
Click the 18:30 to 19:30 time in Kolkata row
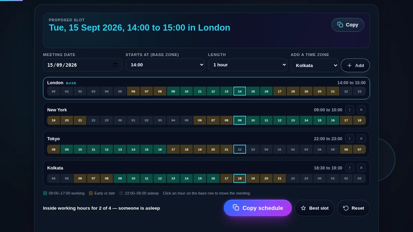[x=328, y=168]
